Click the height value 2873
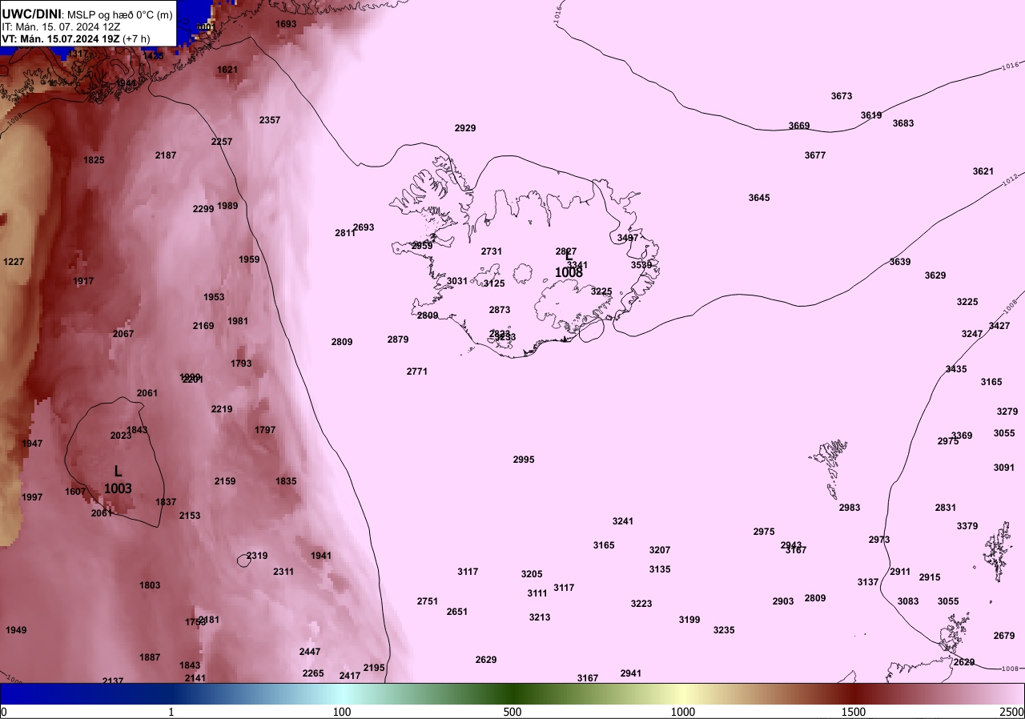This screenshot has width=1025, height=719. coord(500,310)
